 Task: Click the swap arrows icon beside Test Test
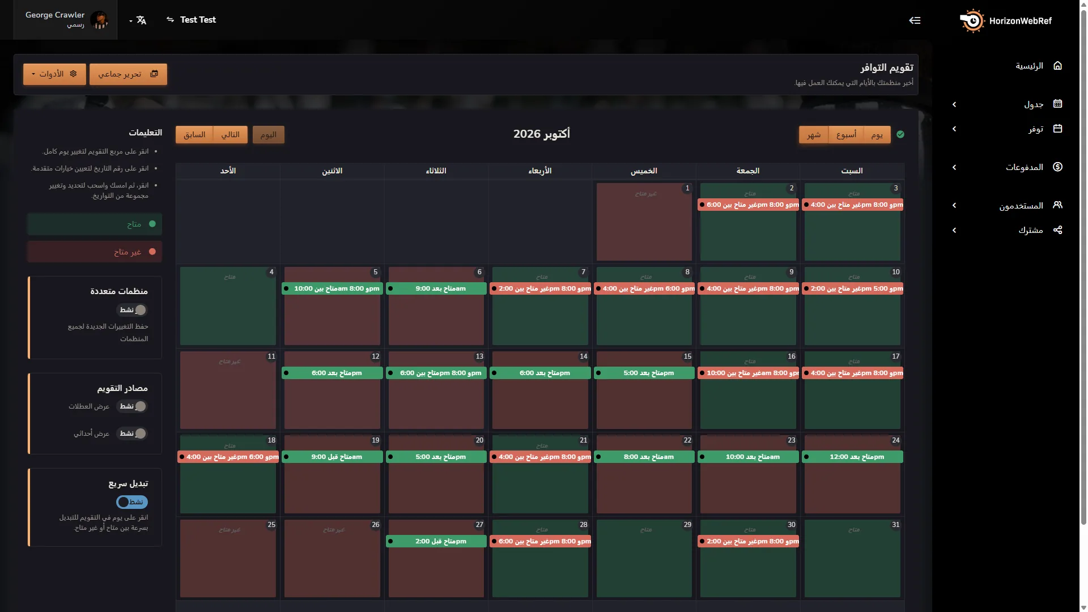click(x=170, y=20)
